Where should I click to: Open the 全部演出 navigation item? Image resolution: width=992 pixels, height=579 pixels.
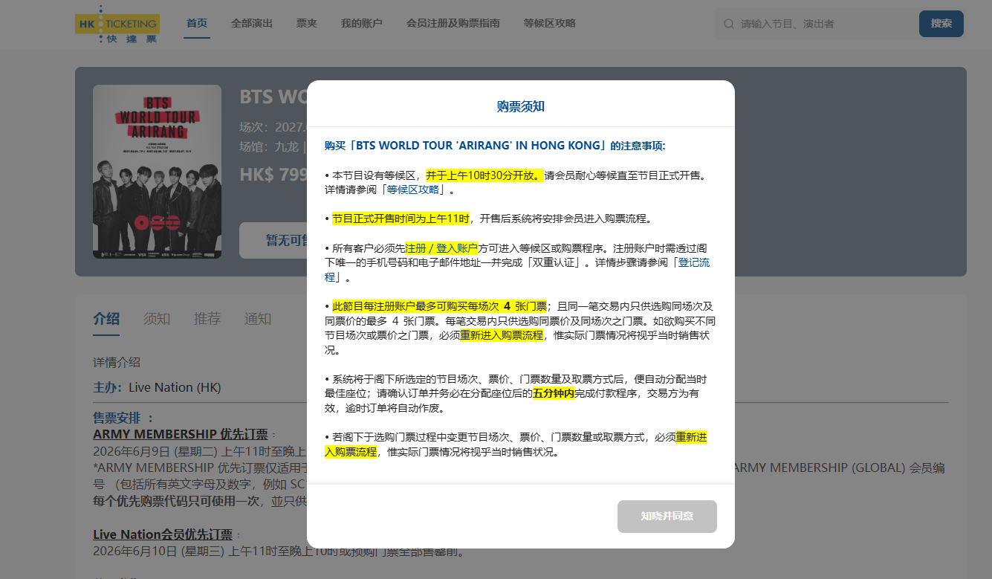[252, 24]
